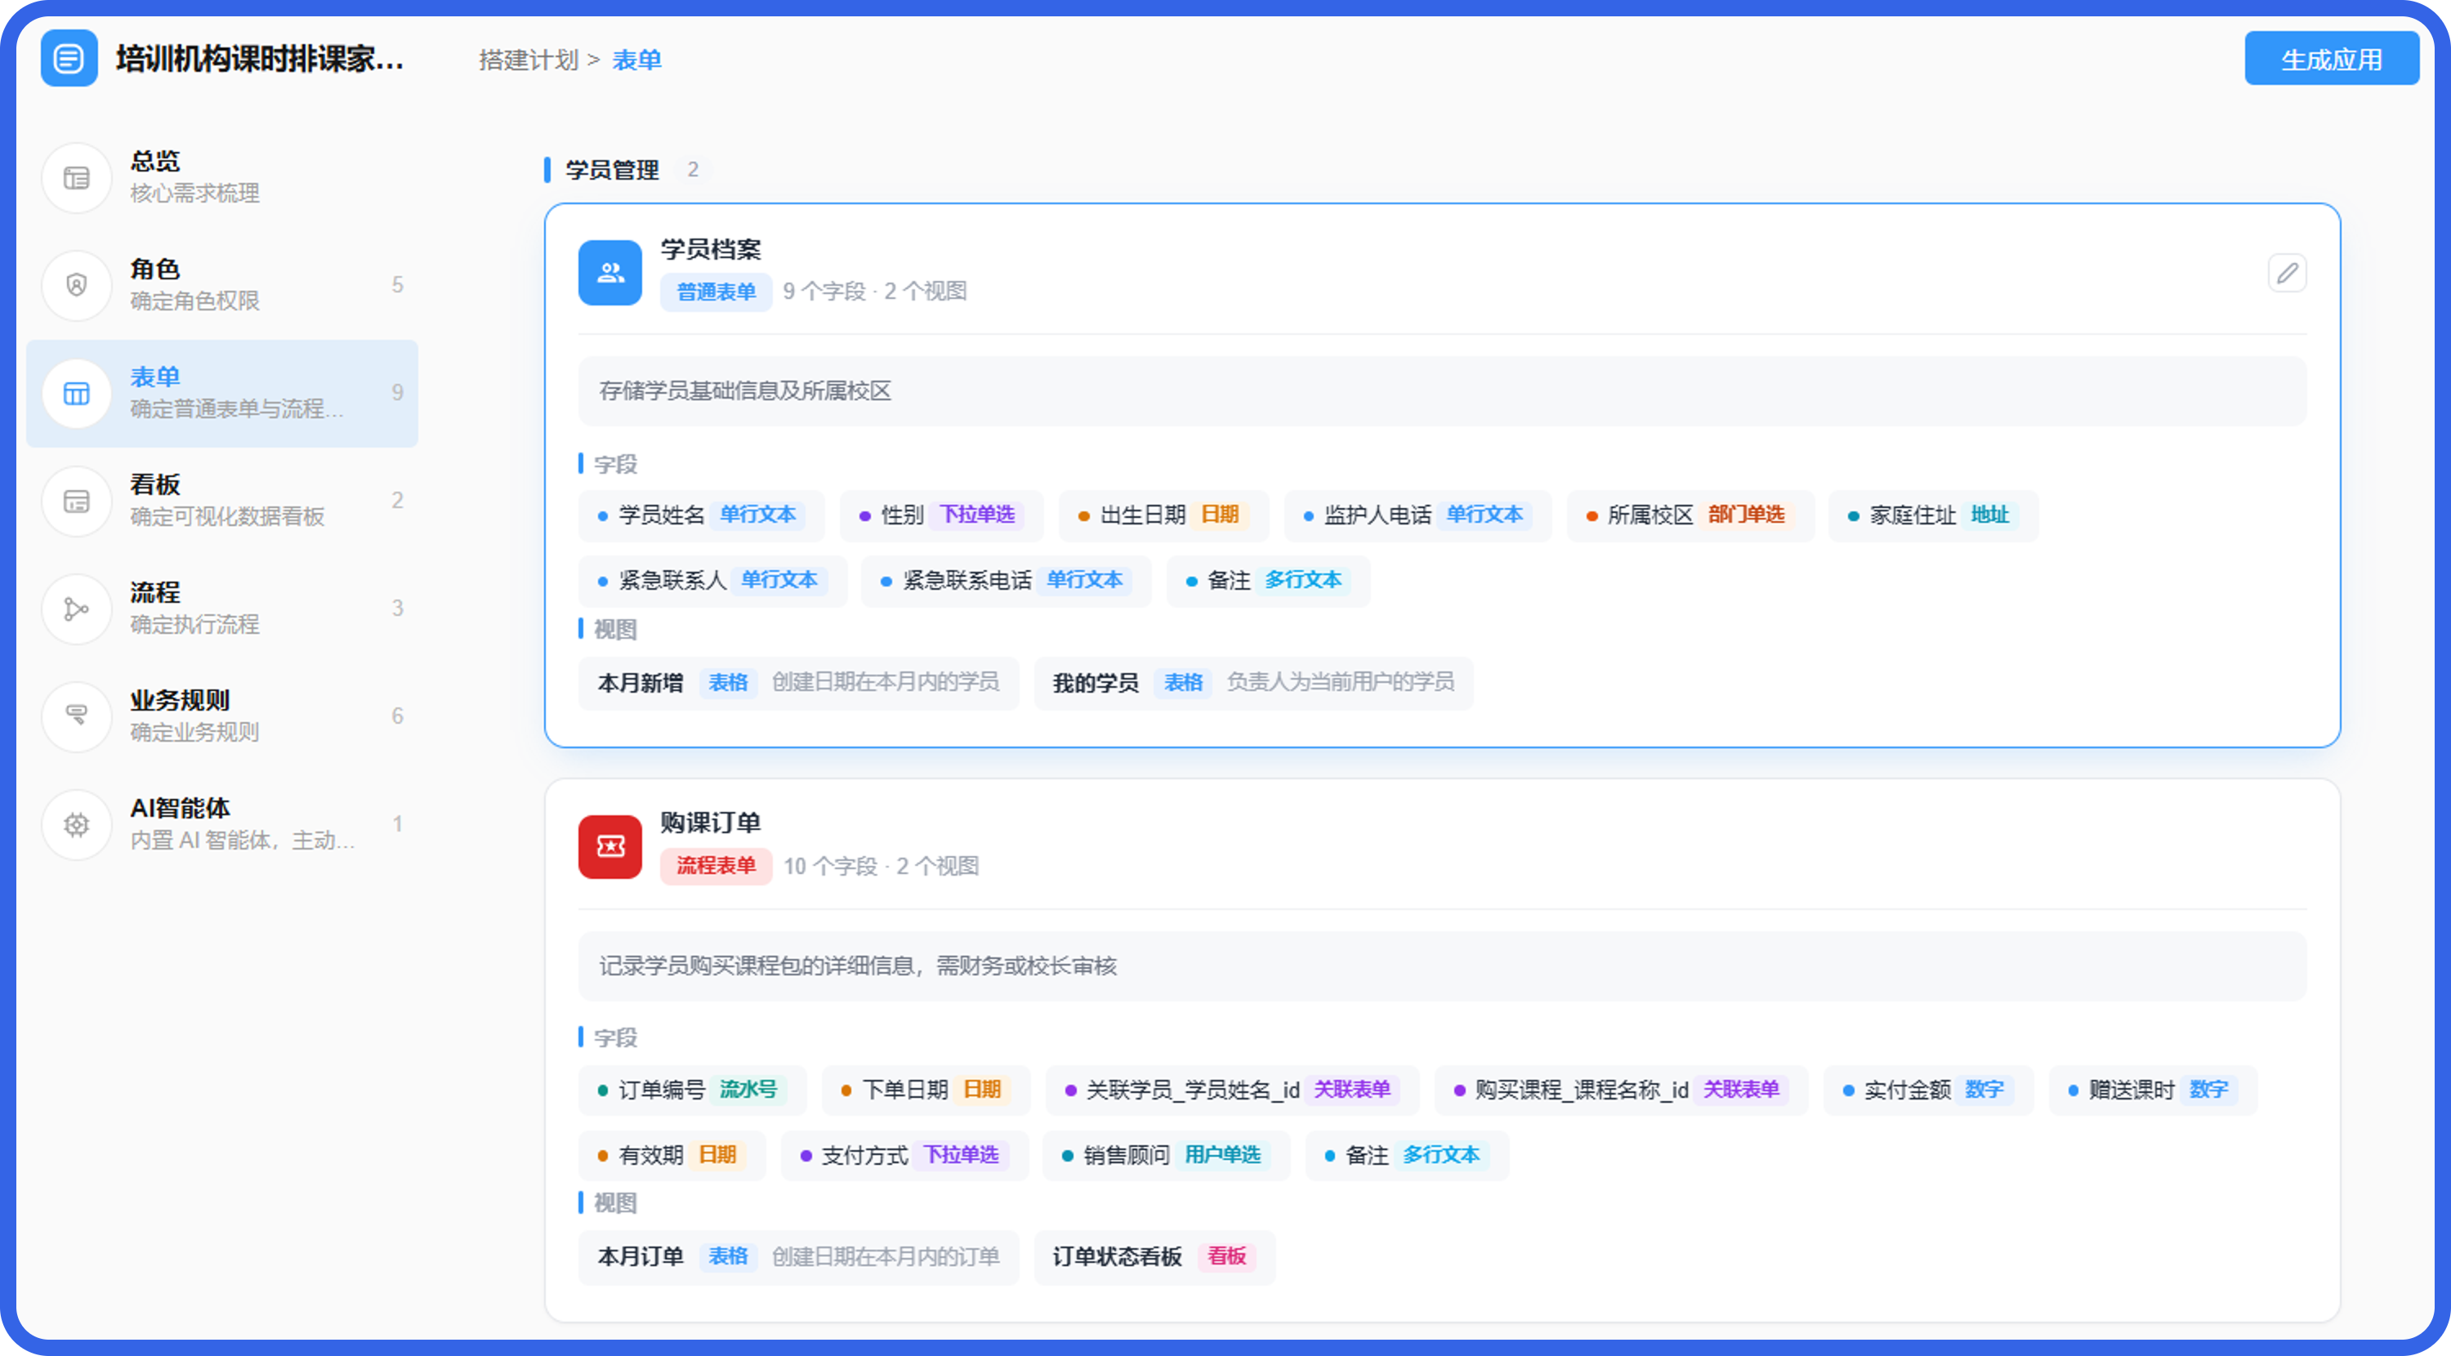Select the 出生日期 field chip
Viewport: 2451px width, 1356px height.
tap(1163, 515)
